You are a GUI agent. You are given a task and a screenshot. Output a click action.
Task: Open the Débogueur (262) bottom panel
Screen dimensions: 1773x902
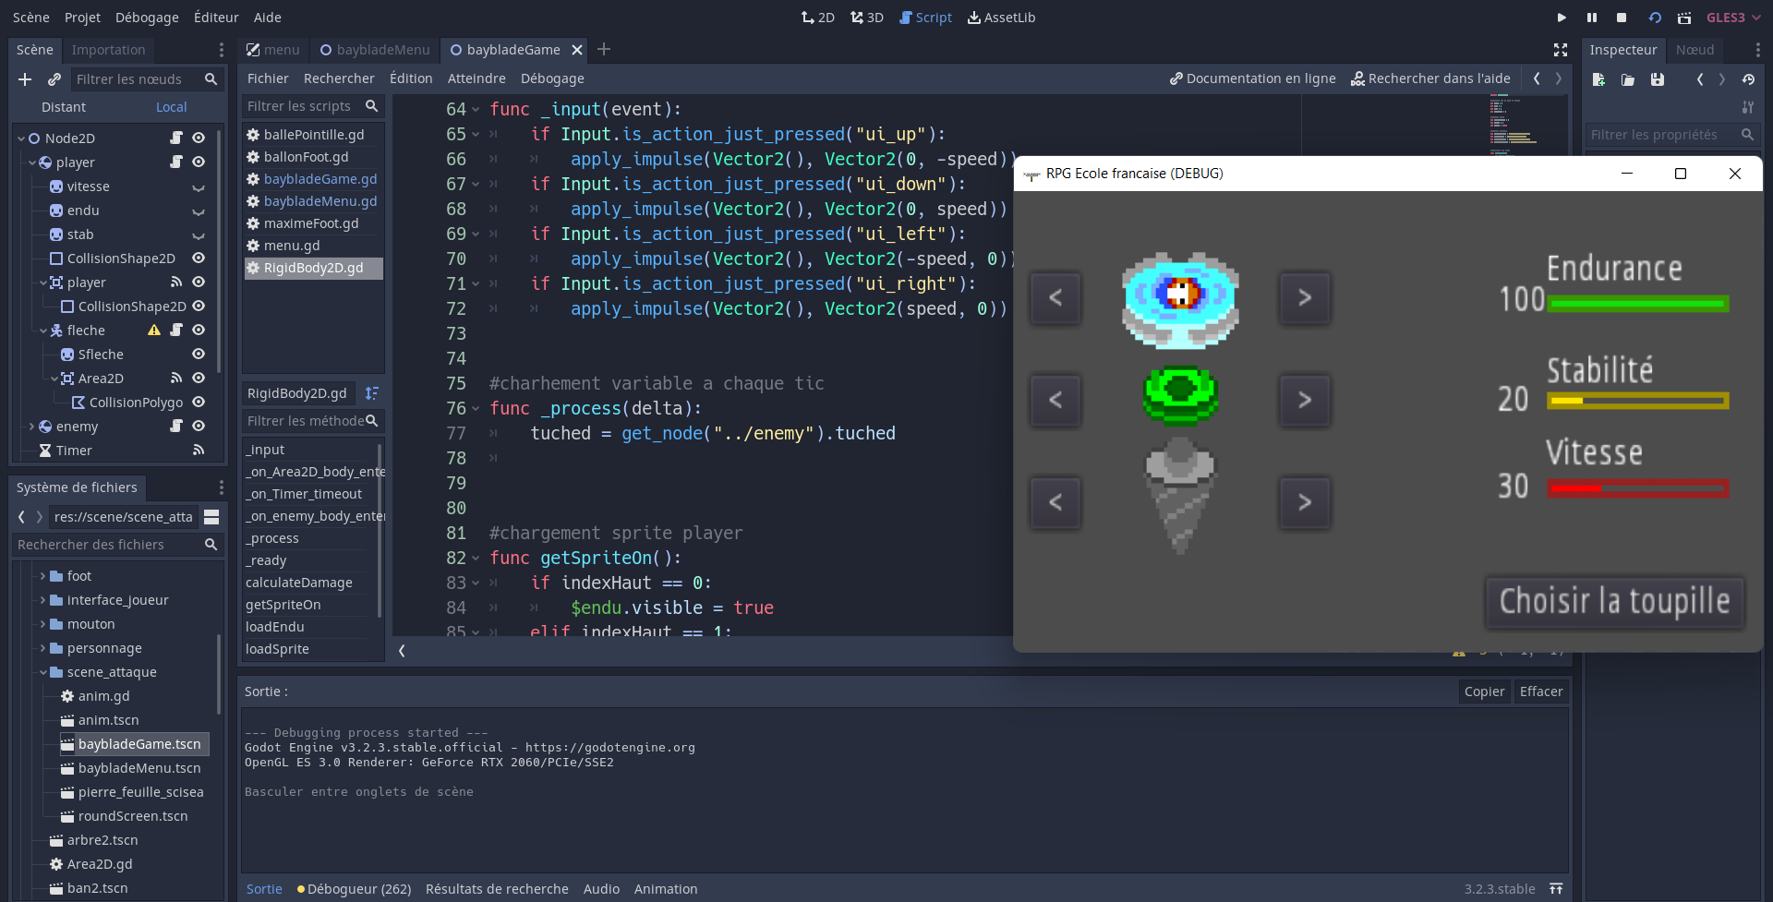354,889
